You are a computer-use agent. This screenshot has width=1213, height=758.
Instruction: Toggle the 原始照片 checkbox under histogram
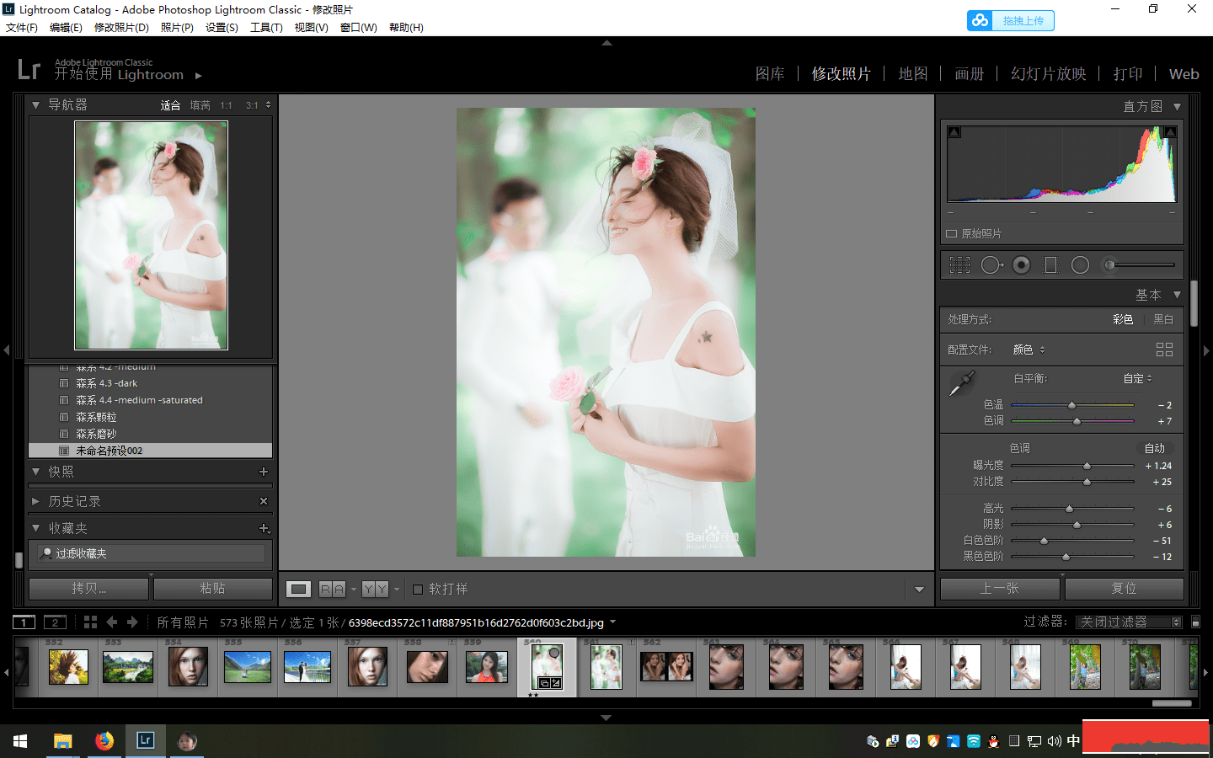(x=952, y=234)
